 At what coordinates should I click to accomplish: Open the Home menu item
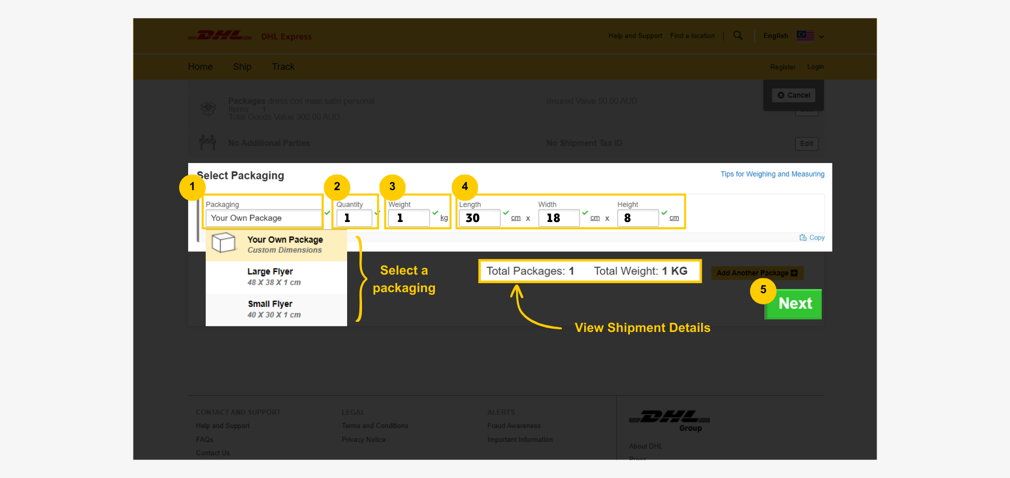tap(200, 67)
